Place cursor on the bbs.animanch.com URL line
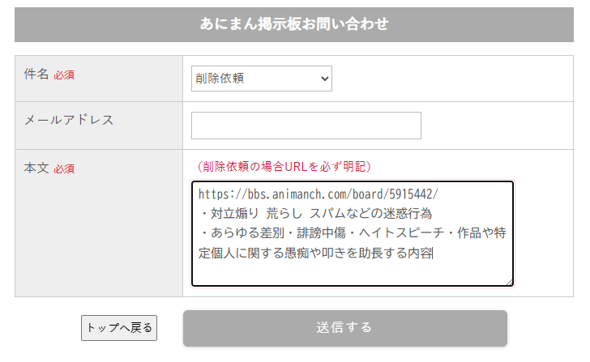Screen dimensions: 590x362 (x=318, y=194)
